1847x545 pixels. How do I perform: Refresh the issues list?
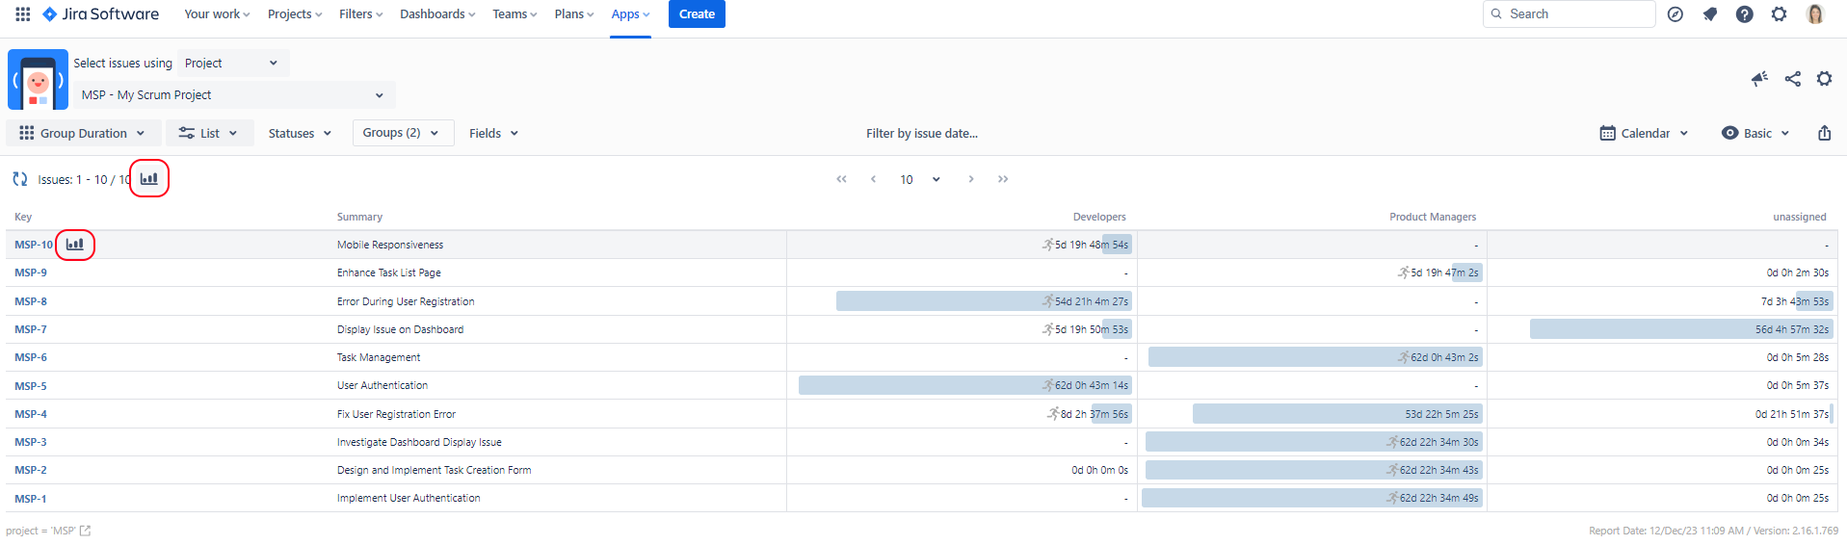(x=19, y=179)
